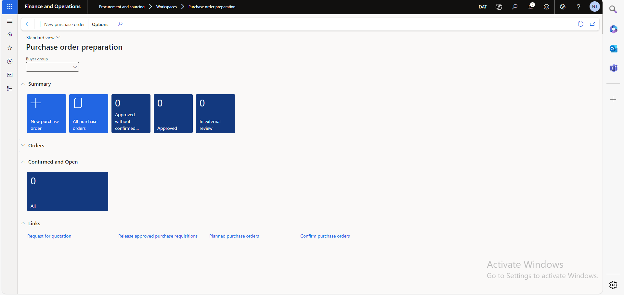Click Workspaces in the breadcrumb
The image size is (624, 295).
coord(166,7)
